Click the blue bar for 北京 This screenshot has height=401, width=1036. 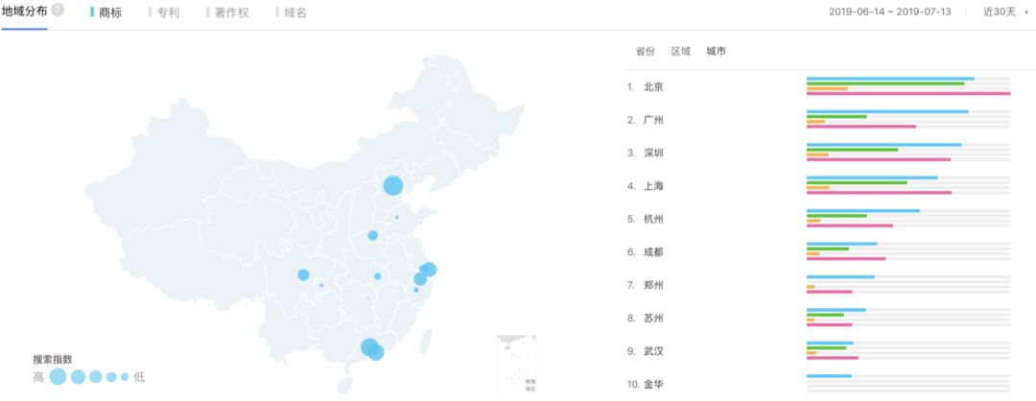coord(890,79)
